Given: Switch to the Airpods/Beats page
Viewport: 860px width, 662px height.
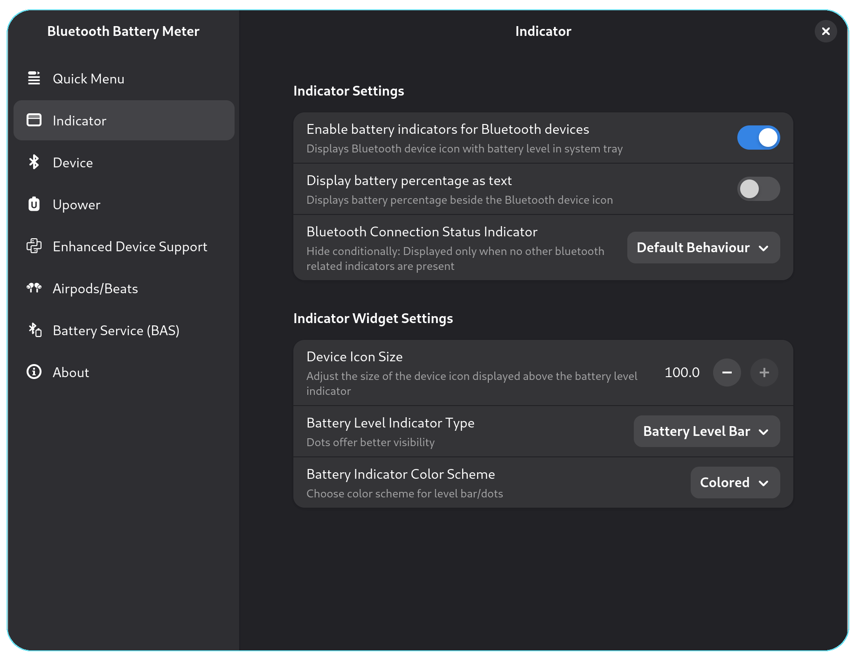Looking at the screenshot, I should coord(124,288).
